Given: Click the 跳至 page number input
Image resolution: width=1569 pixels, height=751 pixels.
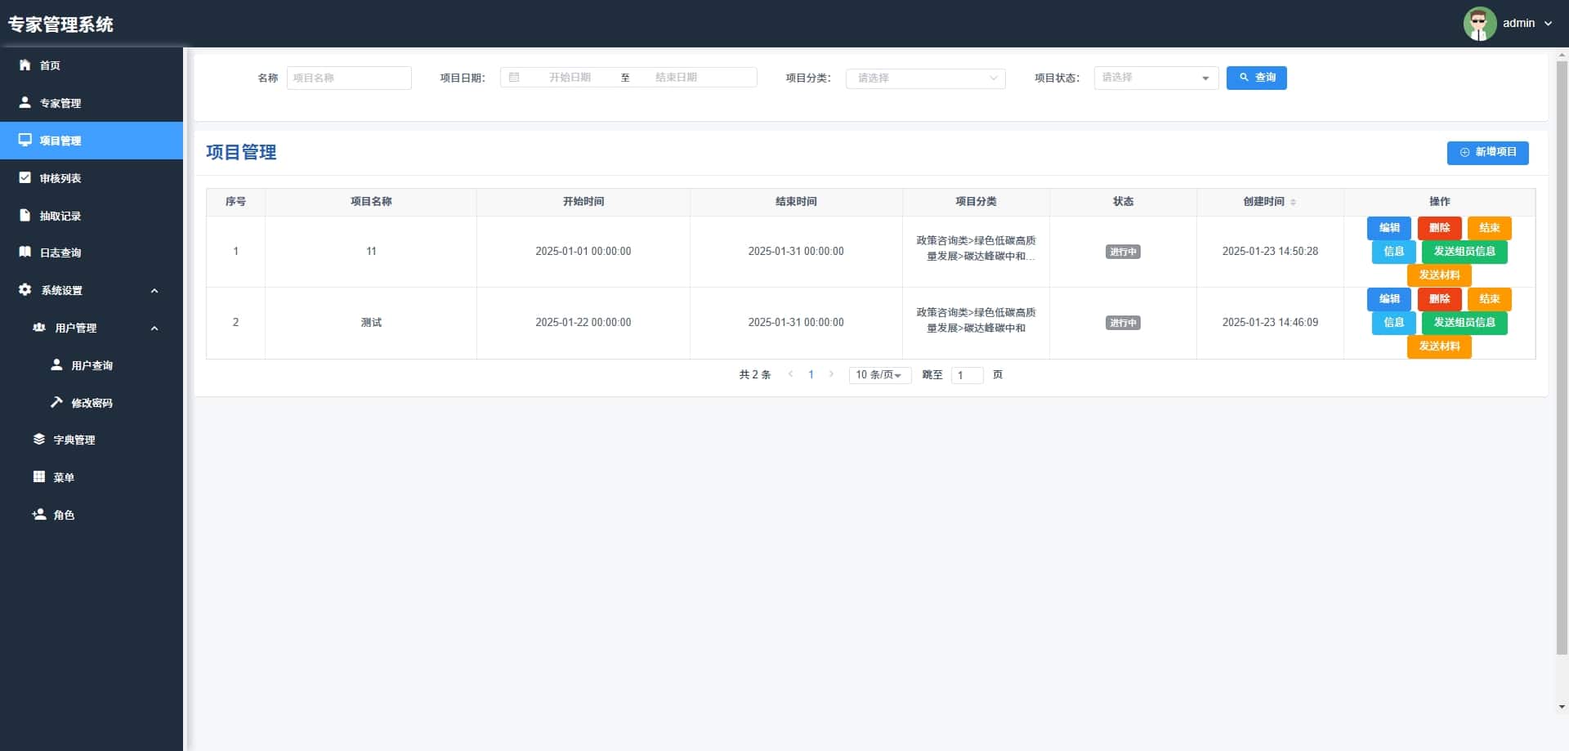Looking at the screenshot, I should tap(967, 375).
